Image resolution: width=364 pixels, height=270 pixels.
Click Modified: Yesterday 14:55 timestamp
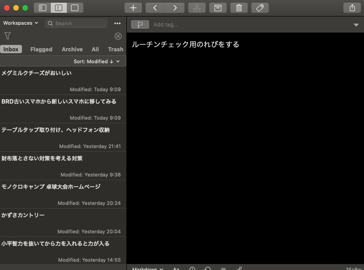[x=89, y=260]
